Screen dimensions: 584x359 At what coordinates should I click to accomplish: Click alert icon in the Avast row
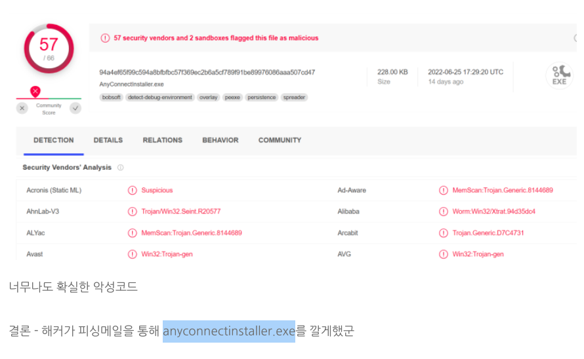(132, 254)
